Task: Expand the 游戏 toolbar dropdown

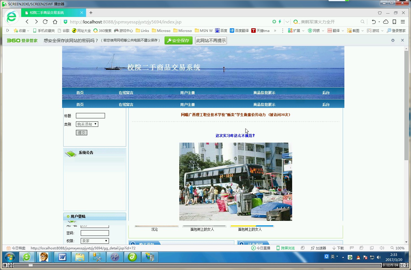Action: click(x=375, y=31)
